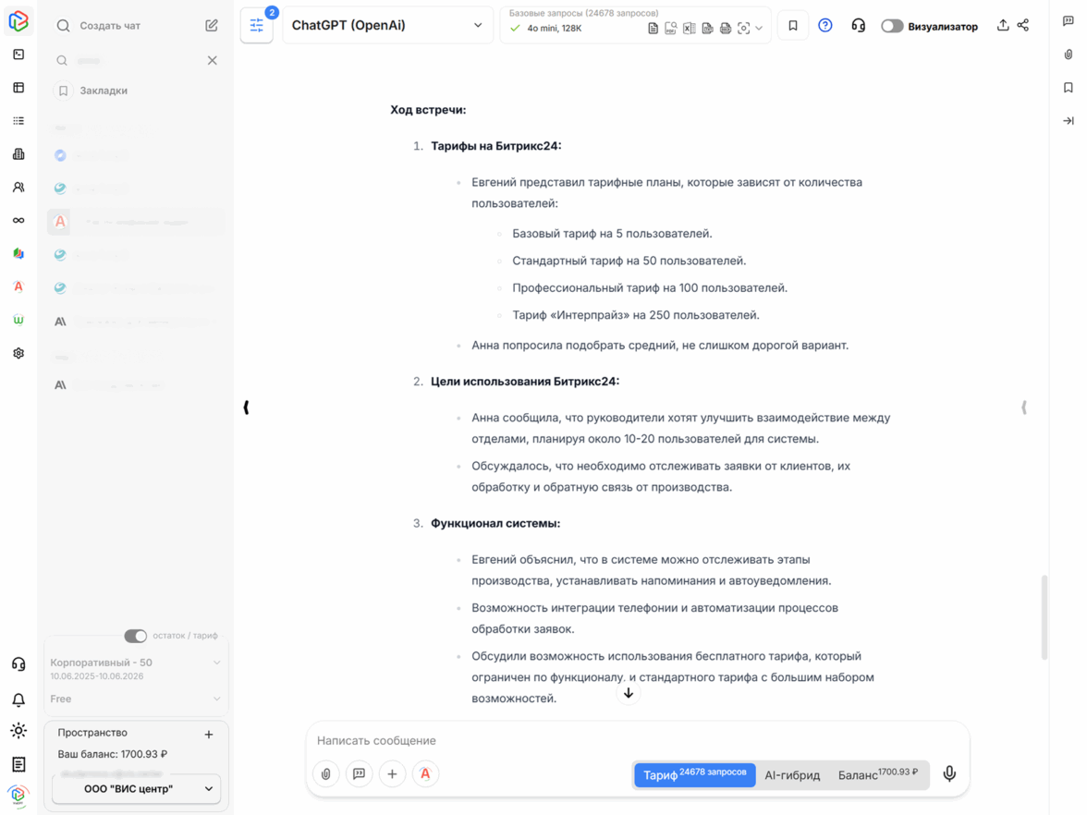Jump to latest with the down arrow button
This screenshot has width=1087, height=815.
[x=629, y=693]
